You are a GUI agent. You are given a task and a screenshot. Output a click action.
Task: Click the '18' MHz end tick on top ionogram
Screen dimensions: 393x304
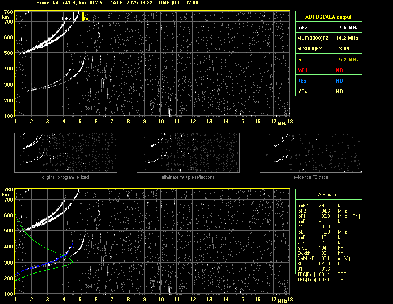tap(290, 122)
